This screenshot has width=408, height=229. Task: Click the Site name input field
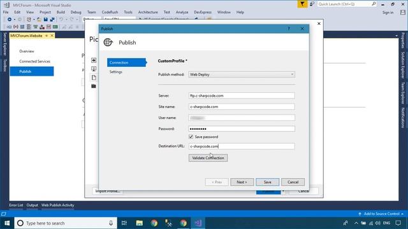point(242,107)
